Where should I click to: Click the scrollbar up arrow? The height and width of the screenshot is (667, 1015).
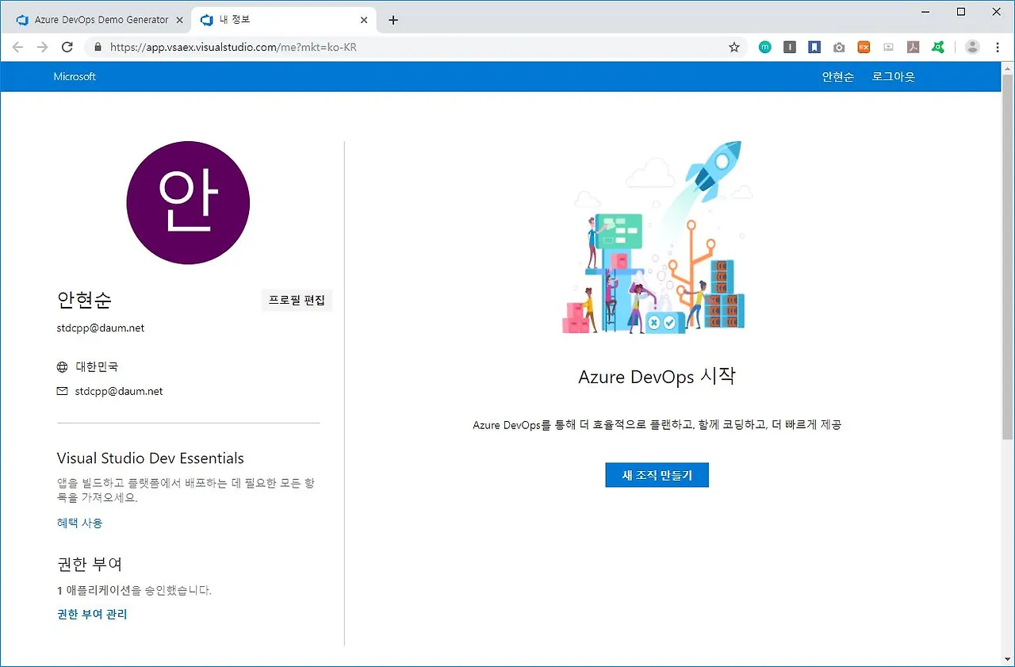[1008, 67]
